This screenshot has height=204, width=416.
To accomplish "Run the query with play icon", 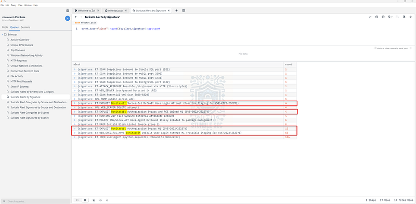I will [411, 17].
